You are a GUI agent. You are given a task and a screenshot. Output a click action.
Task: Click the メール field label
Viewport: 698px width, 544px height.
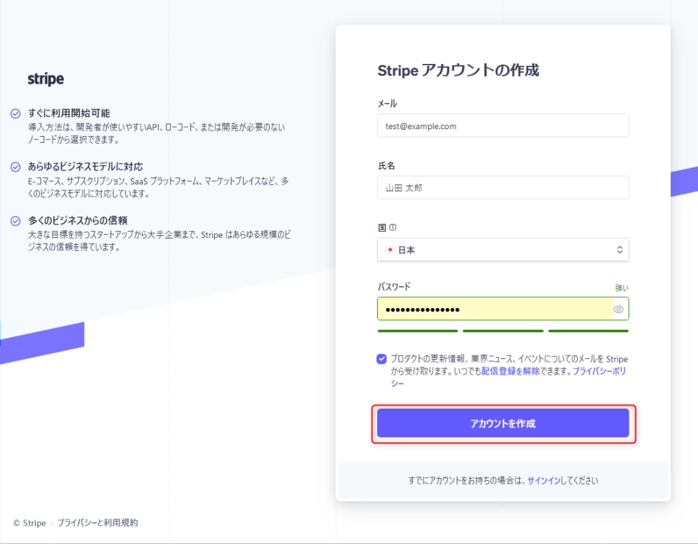pos(387,103)
